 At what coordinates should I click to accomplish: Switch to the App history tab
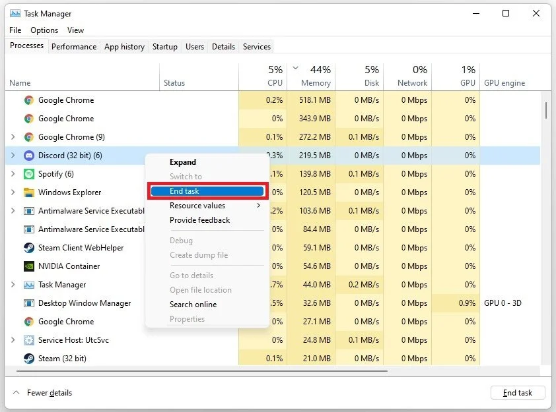point(124,47)
